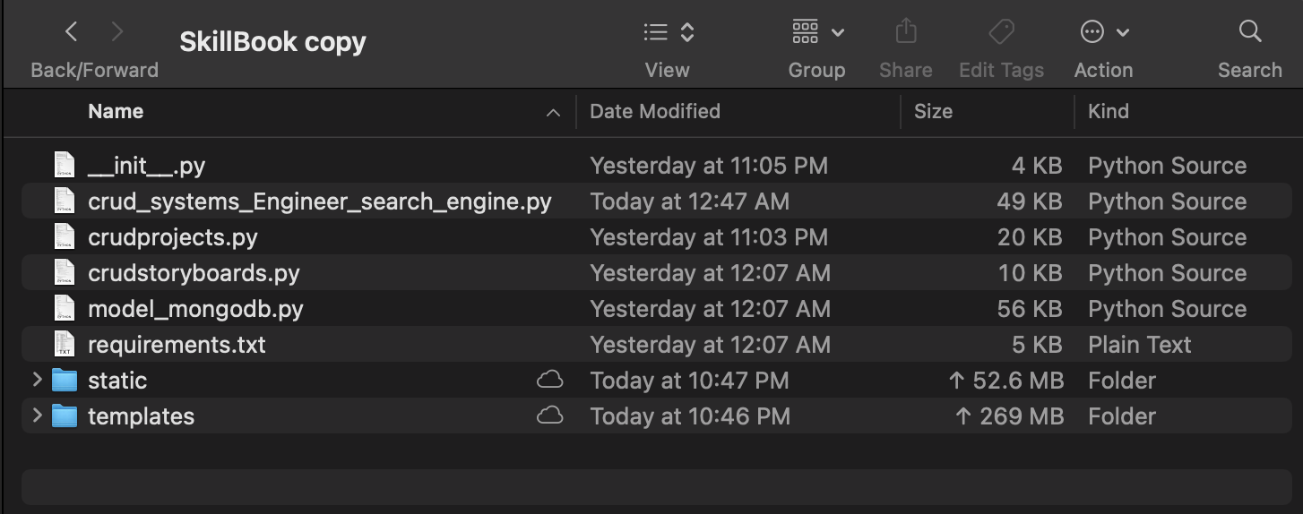Select the static folder icon

coord(64,380)
